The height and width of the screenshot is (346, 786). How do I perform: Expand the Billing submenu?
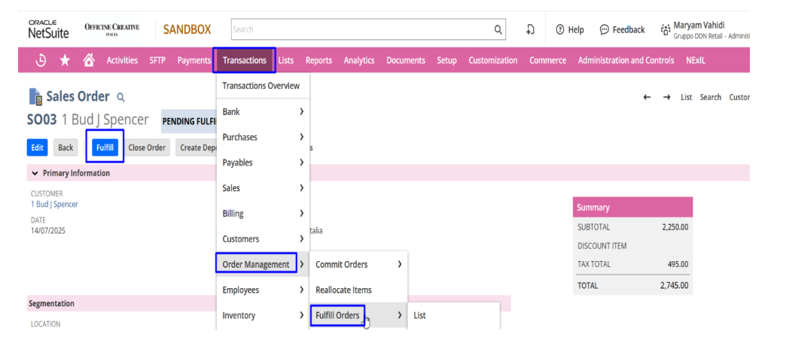pos(301,214)
